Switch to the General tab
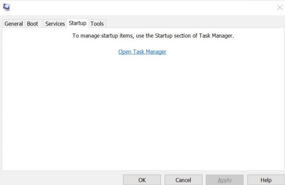The width and height of the screenshot is (285, 185). (14, 24)
